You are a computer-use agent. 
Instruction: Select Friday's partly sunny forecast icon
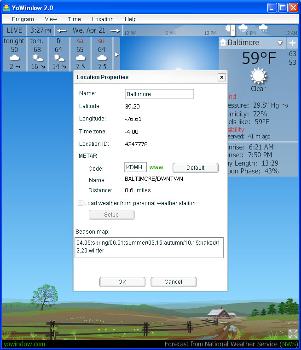(x=59, y=58)
